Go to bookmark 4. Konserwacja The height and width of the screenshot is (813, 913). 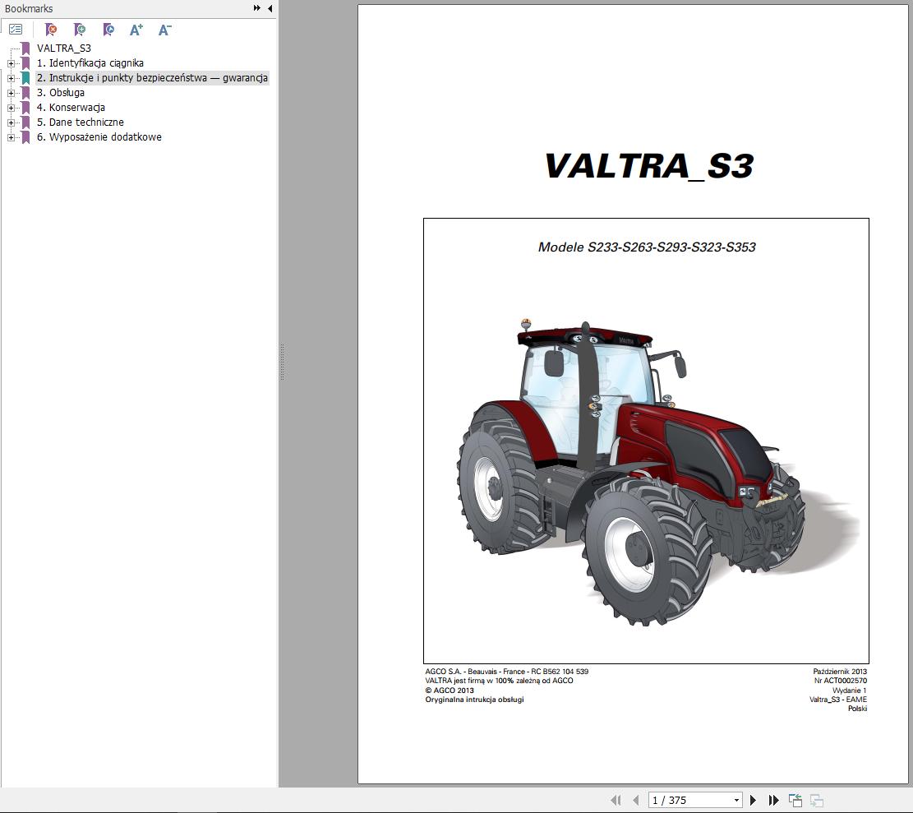71,107
